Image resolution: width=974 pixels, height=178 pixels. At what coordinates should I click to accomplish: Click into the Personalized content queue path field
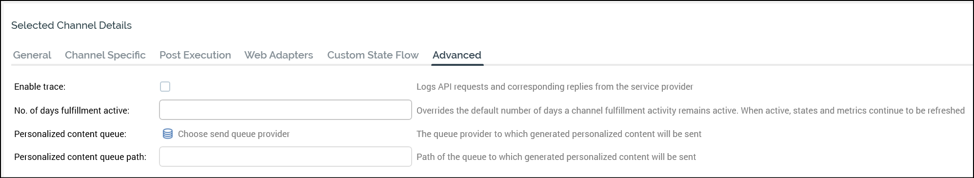(x=285, y=157)
